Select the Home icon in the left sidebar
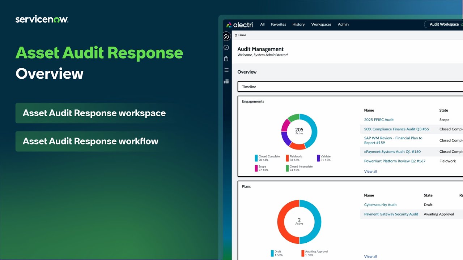463x260 pixels. 226,36
